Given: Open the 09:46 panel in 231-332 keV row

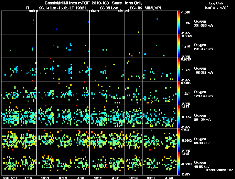Looking at the screenshot, I should point(134,46).
